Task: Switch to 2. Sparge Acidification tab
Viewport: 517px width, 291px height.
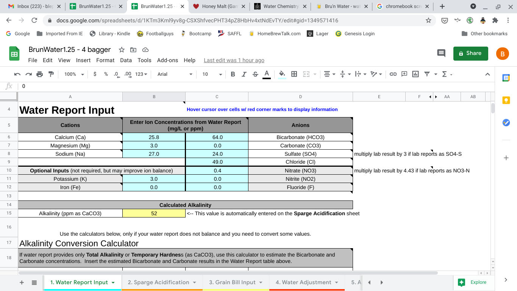Action: pyautogui.click(x=162, y=283)
